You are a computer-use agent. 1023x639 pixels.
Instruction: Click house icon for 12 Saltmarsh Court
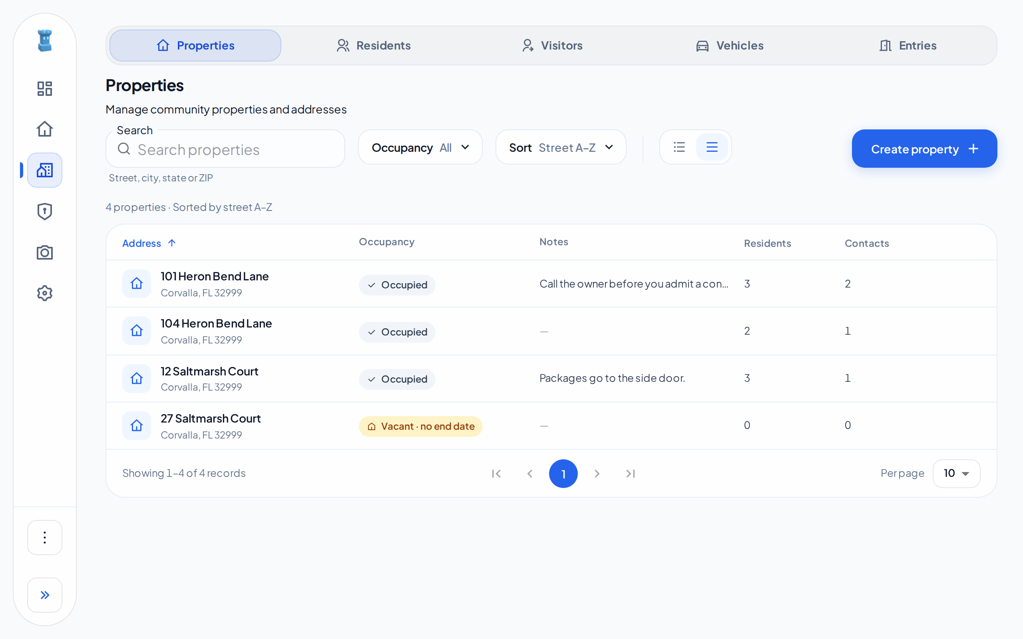[x=137, y=378]
